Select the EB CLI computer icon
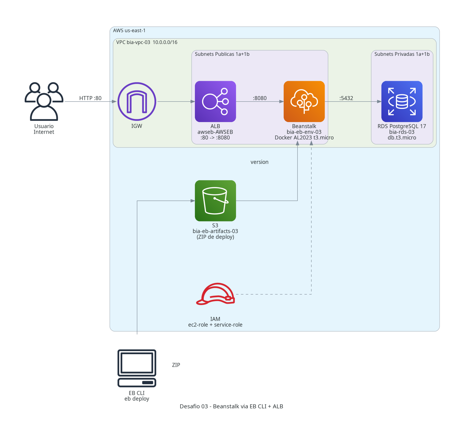 [137, 368]
